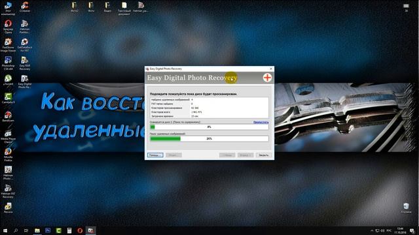The image size is (419, 235).
Task: Open the FastStone Image Viewer desktop shortcut
Action: point(8,45)
